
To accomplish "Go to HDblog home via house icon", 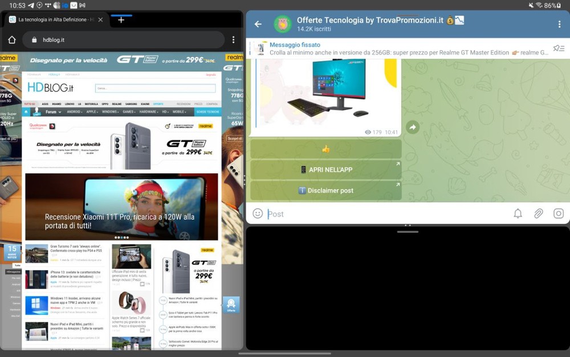I will (x=26, y=112).
